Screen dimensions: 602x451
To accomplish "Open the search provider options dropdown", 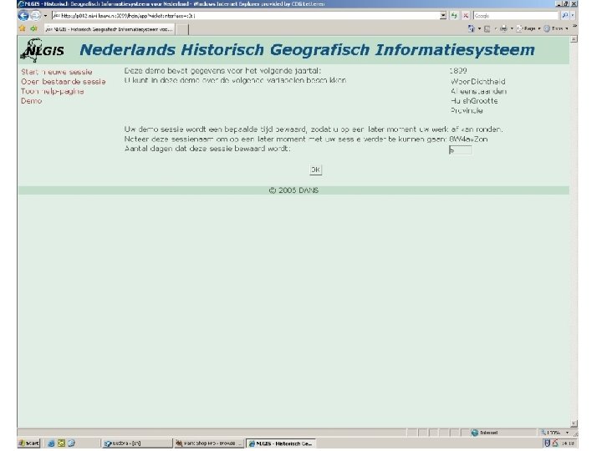I will tap(573, 16).
